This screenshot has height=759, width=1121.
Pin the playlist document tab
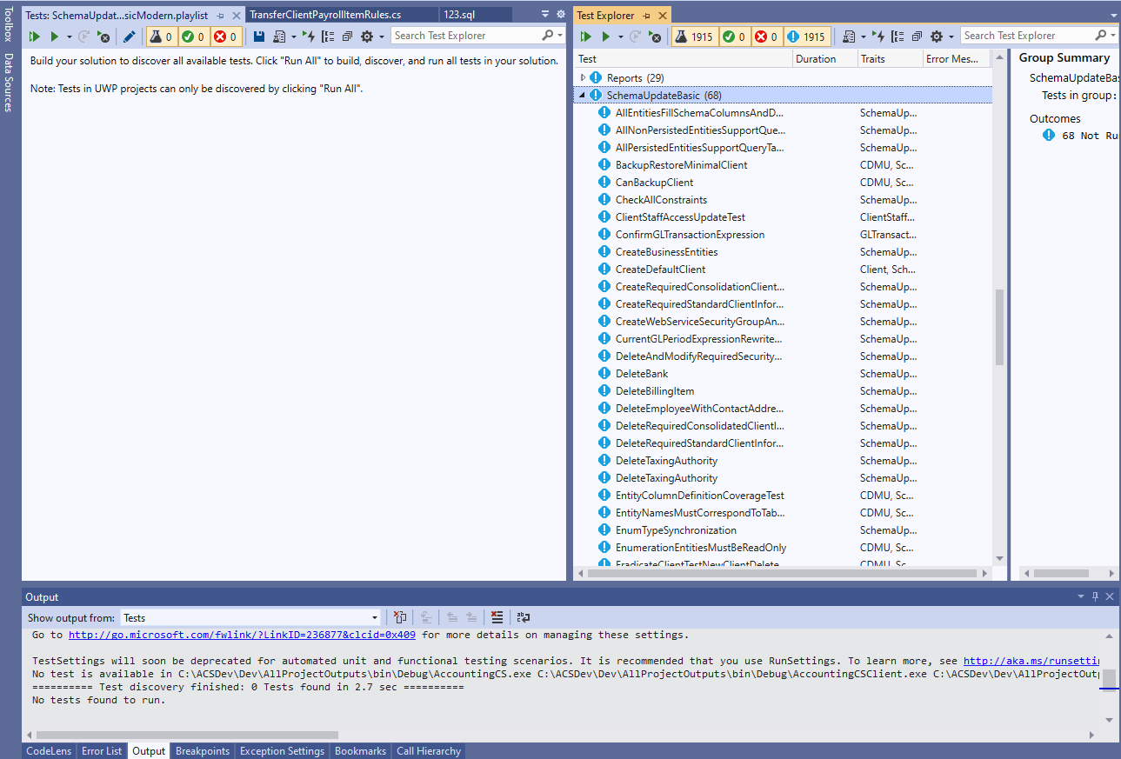coord(220,16)
